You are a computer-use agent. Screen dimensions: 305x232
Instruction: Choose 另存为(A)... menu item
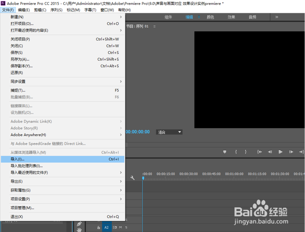pyautogui.click(x=63, y=59)
